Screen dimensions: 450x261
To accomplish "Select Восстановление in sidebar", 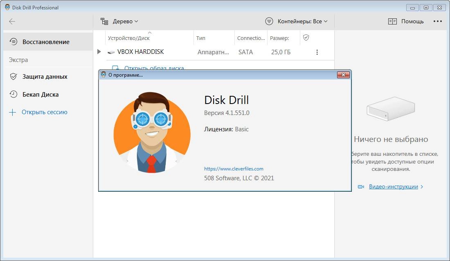I will tap(48, 42).
